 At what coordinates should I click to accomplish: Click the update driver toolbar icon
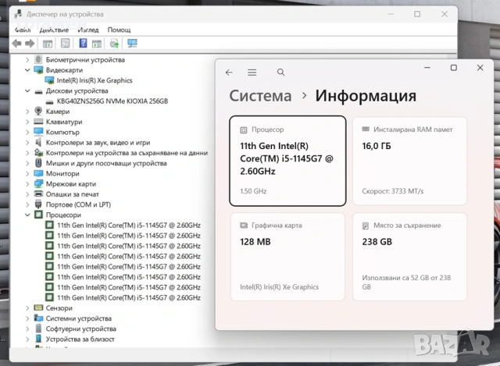point(114,43)
